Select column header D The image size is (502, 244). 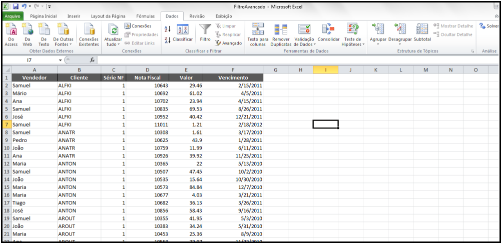coord(147,70)
